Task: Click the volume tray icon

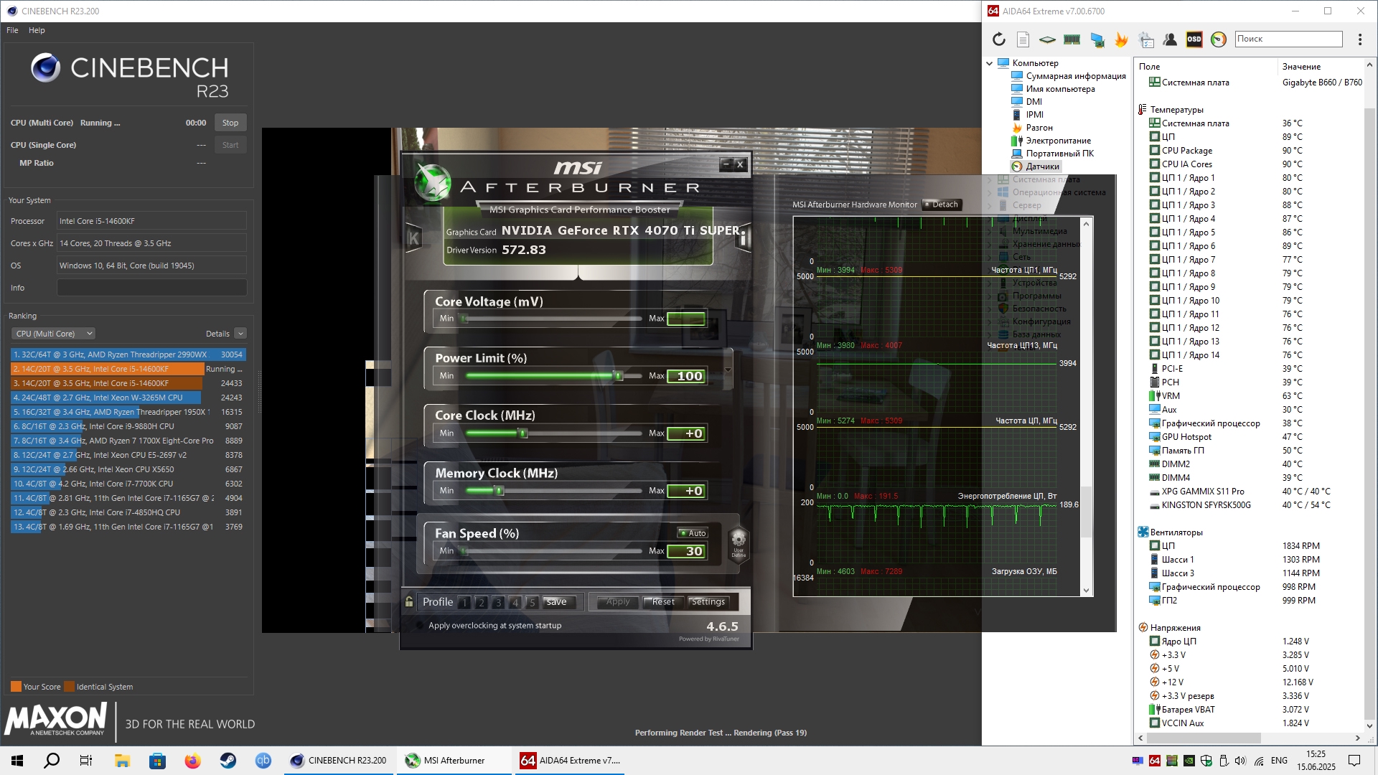Action: tap(1241, 761)
